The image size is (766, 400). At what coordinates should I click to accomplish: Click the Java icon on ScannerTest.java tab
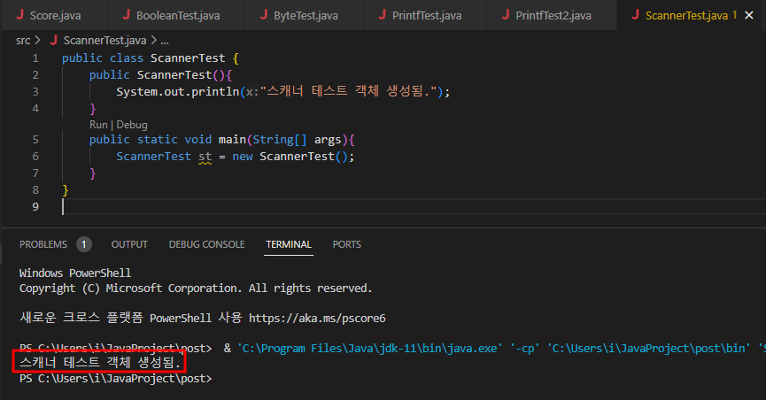point(636,15)
